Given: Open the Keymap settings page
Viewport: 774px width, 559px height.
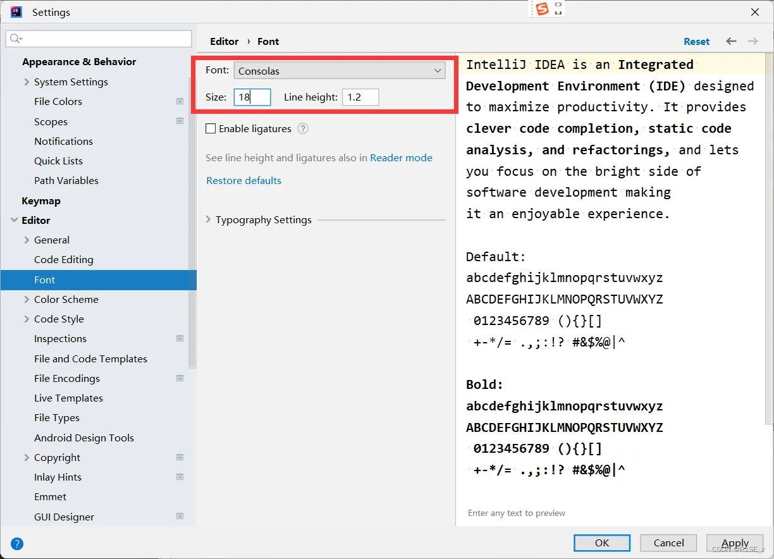Looking at the screenshot, I should 41,200.
